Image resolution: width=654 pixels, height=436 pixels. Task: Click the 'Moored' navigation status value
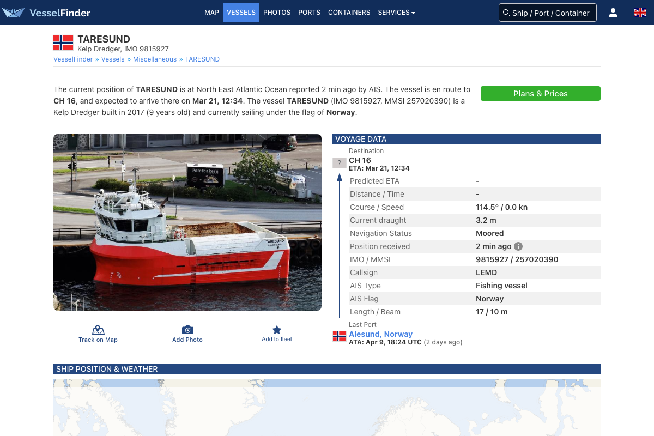pyautogui.click(x=489, y=233)
